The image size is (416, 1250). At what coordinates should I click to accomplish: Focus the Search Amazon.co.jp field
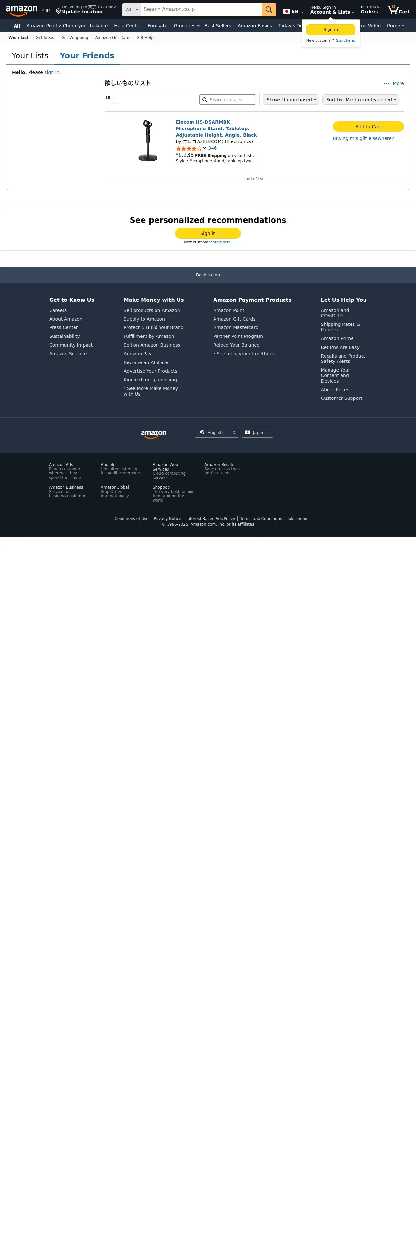[x=201, y=10]
